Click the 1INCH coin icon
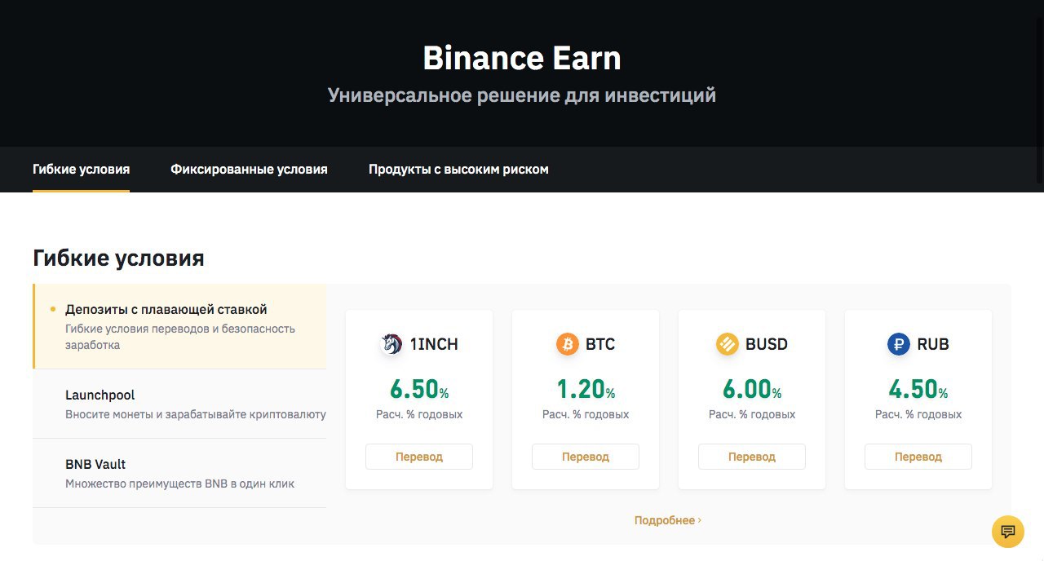1044x561 pixels. (x=391, y=344)
